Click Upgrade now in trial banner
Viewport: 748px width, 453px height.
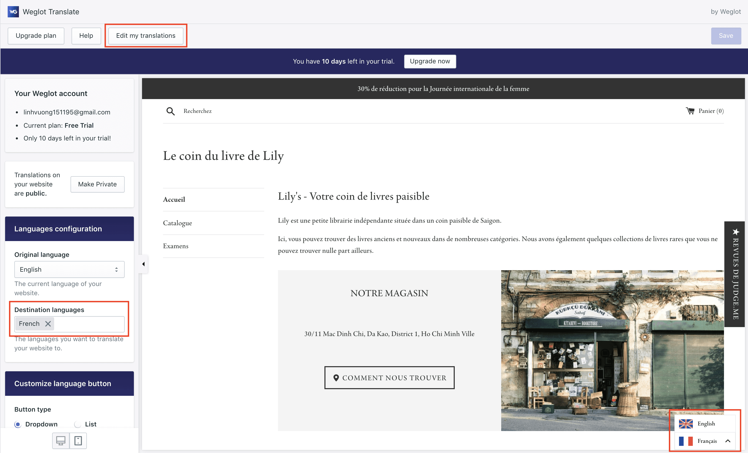pyautogui.click(x=429, y=61)
